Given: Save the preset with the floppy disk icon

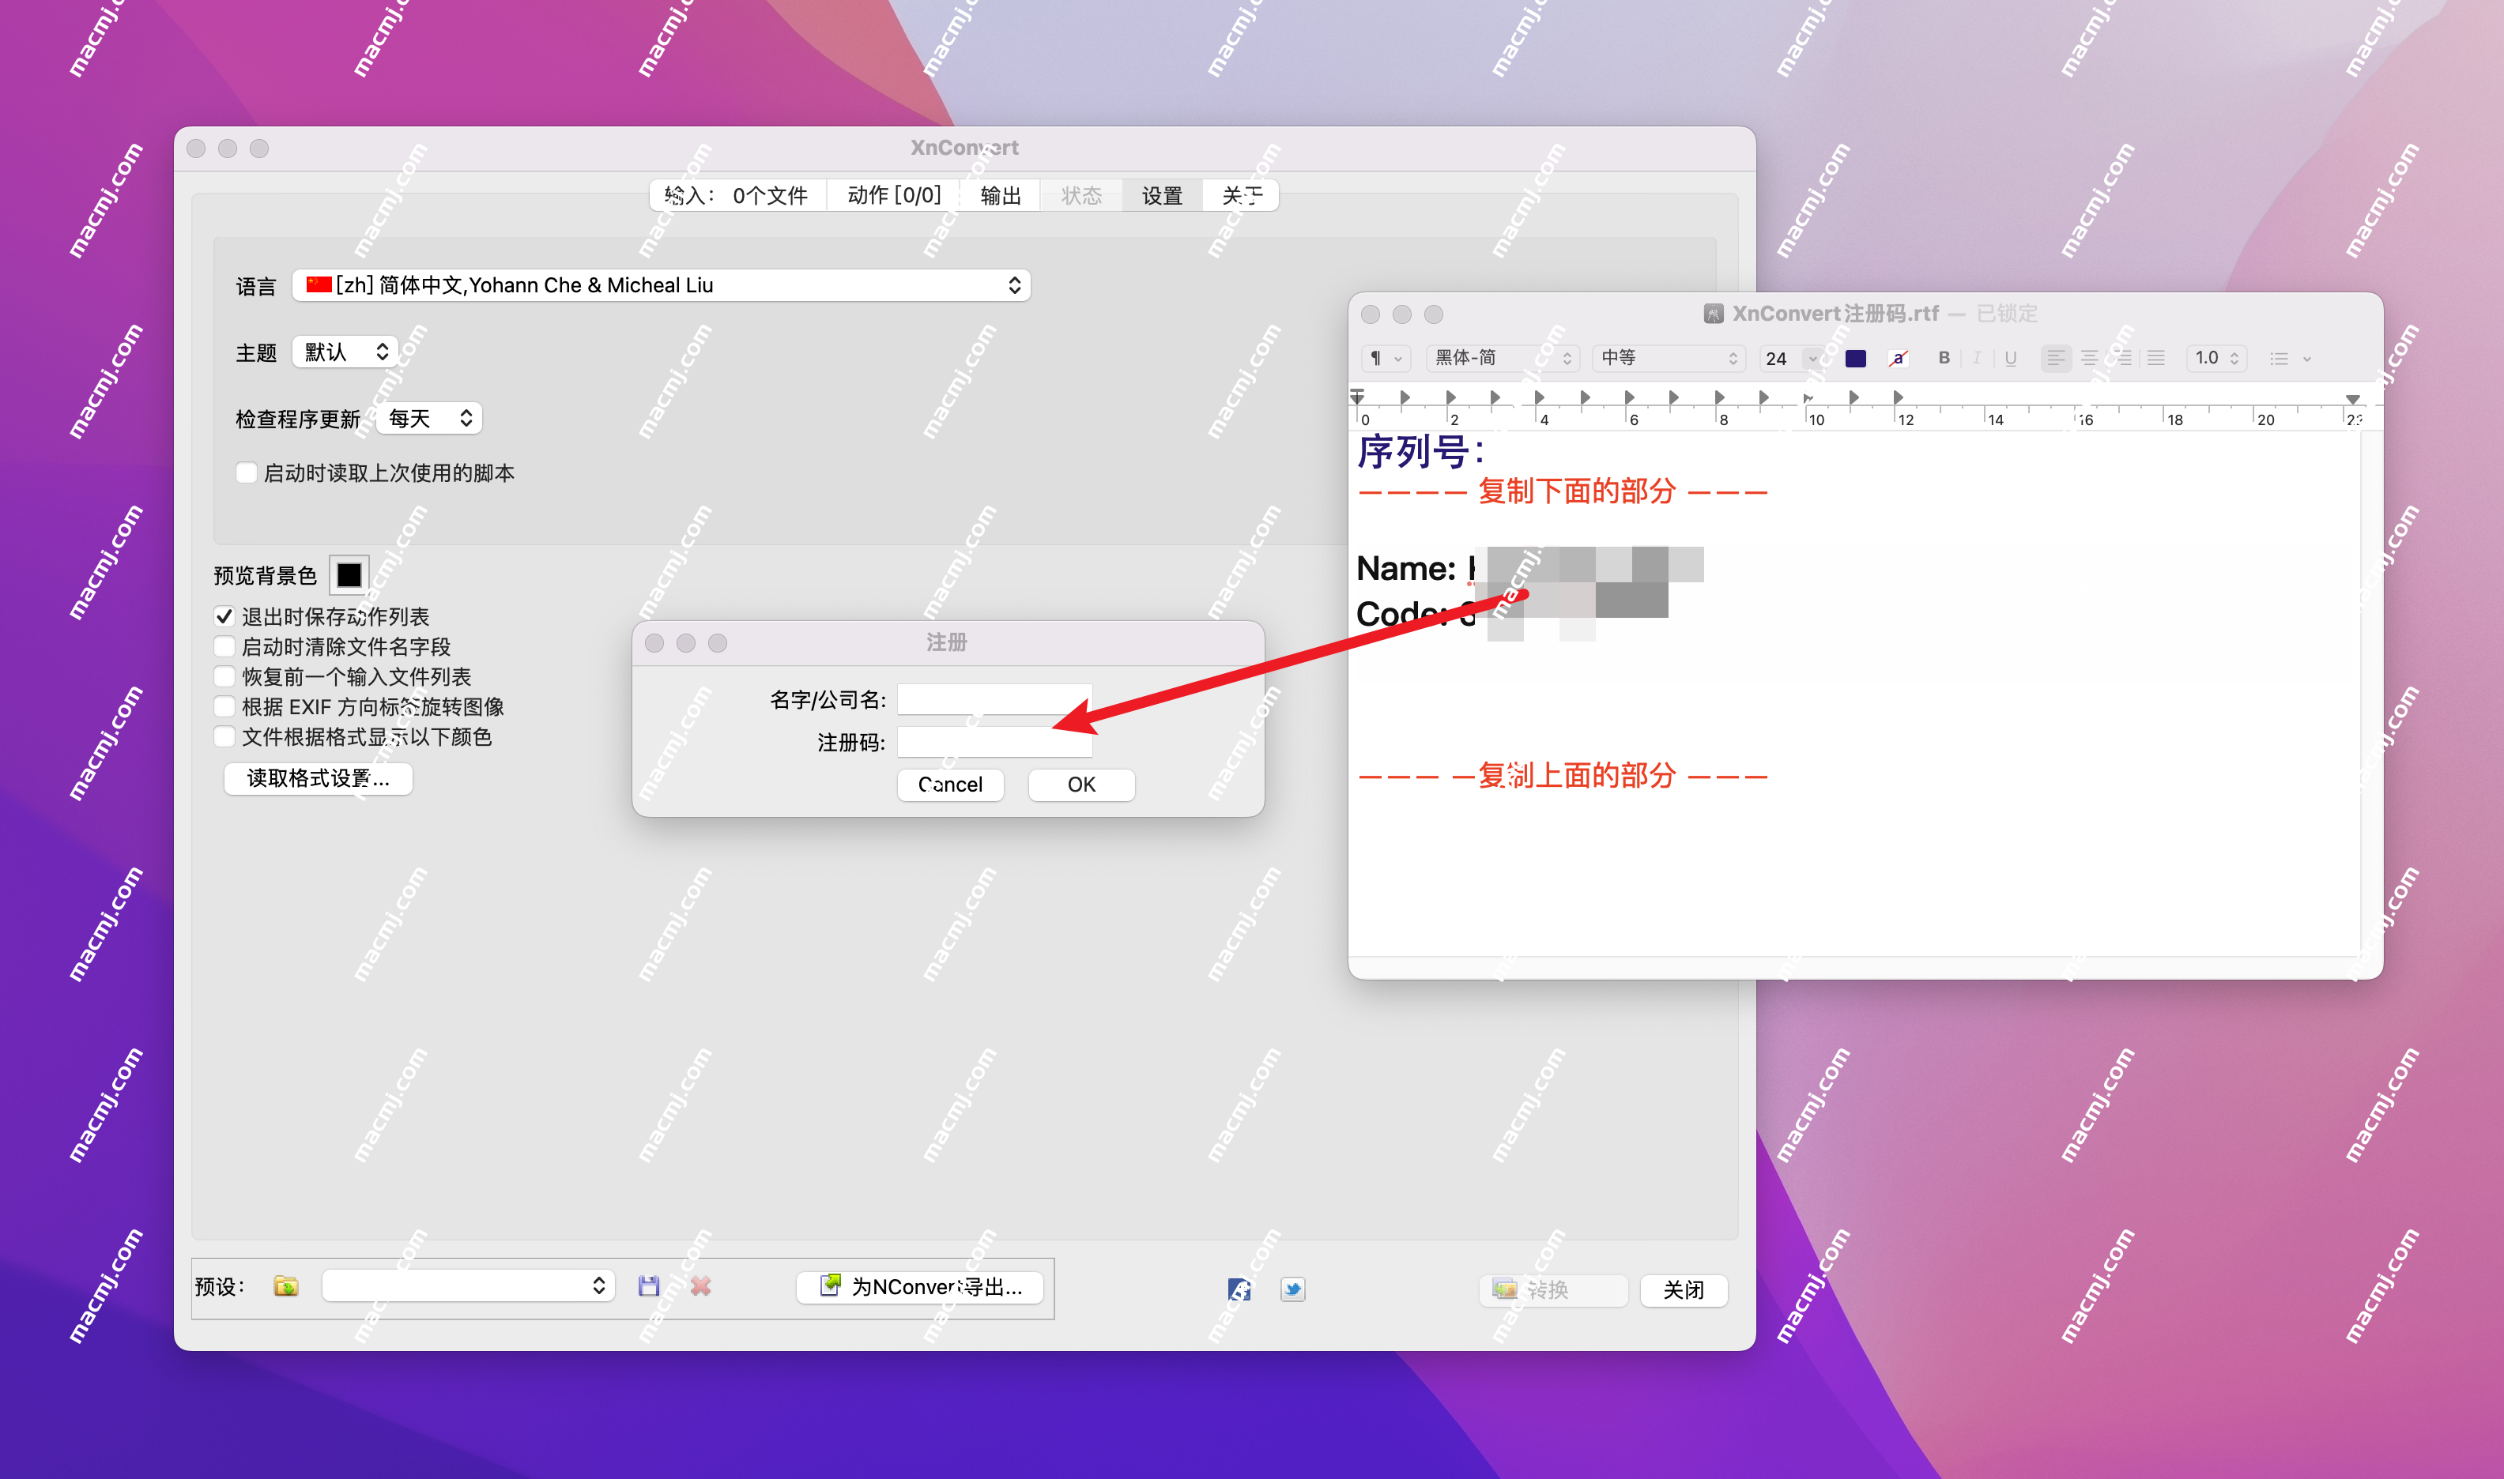Looking at the screenshot, I should coord(649,1287).
